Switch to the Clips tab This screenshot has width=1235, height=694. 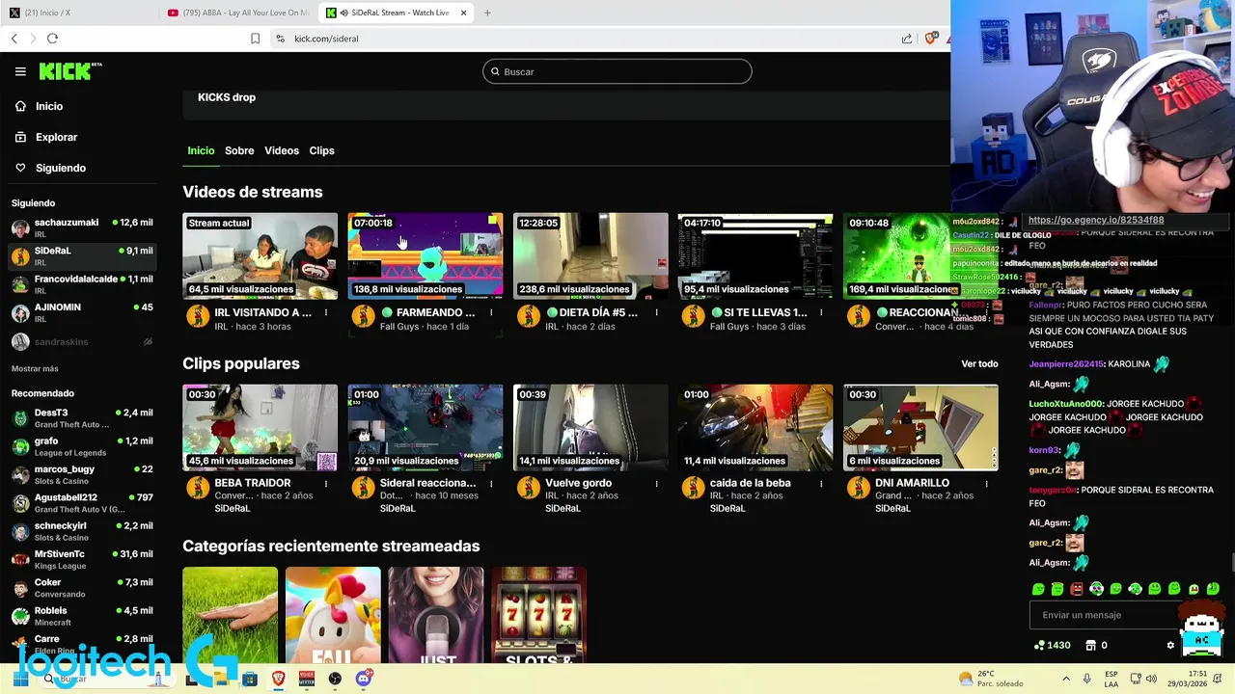pyautogui.click(x=321, y=150)
